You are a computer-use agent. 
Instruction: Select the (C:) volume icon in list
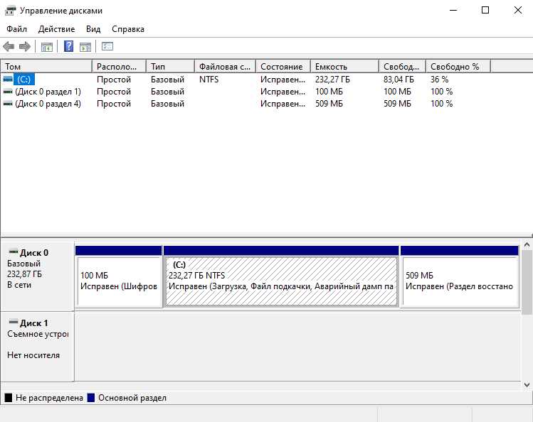click(8, 79)
